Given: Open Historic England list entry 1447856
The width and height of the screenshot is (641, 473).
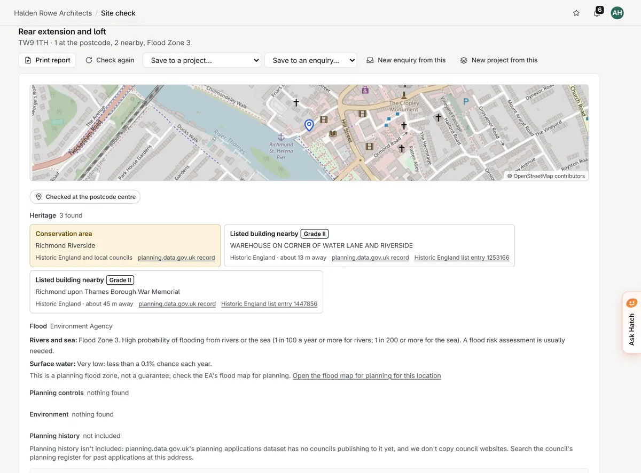Looking at the screenshot, I should click(269, 304).
